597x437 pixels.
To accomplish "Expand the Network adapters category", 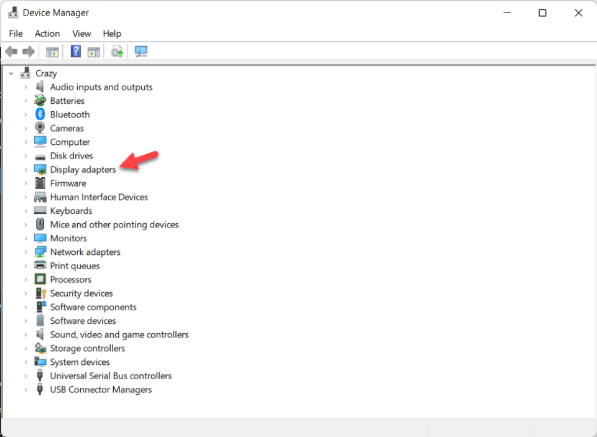I will click(25, 252).
